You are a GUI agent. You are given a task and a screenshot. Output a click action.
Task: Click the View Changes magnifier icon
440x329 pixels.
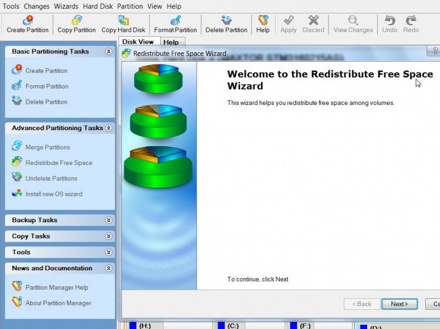point(353,20)
